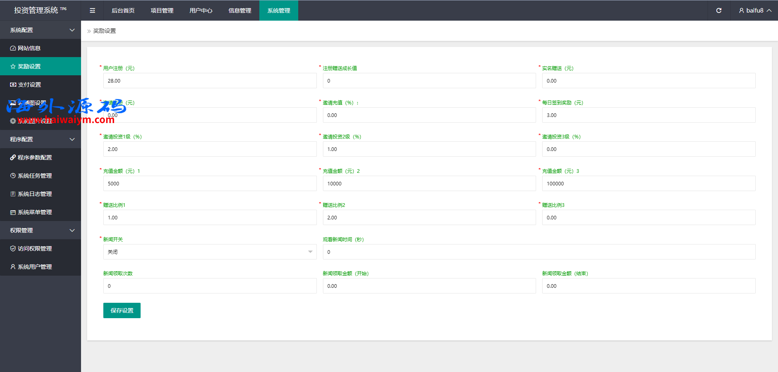Open 访问权限管理 sidebar item
778x372 pixels.
pos(34,249)
